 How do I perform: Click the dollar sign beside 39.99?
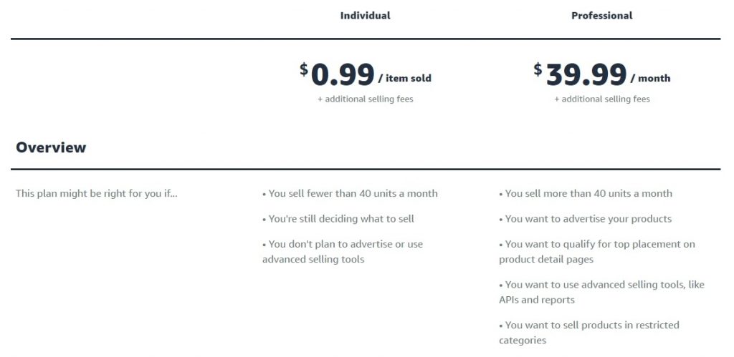[538, 69]
